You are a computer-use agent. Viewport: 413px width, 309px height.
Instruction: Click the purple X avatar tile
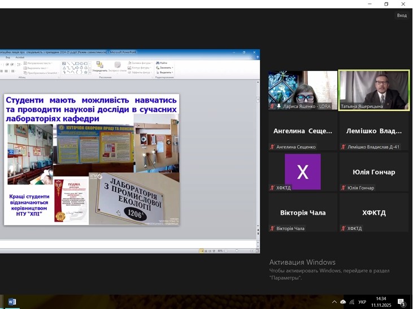click(302, 171)
